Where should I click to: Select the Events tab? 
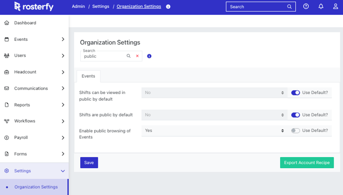[x=88, y=76]
